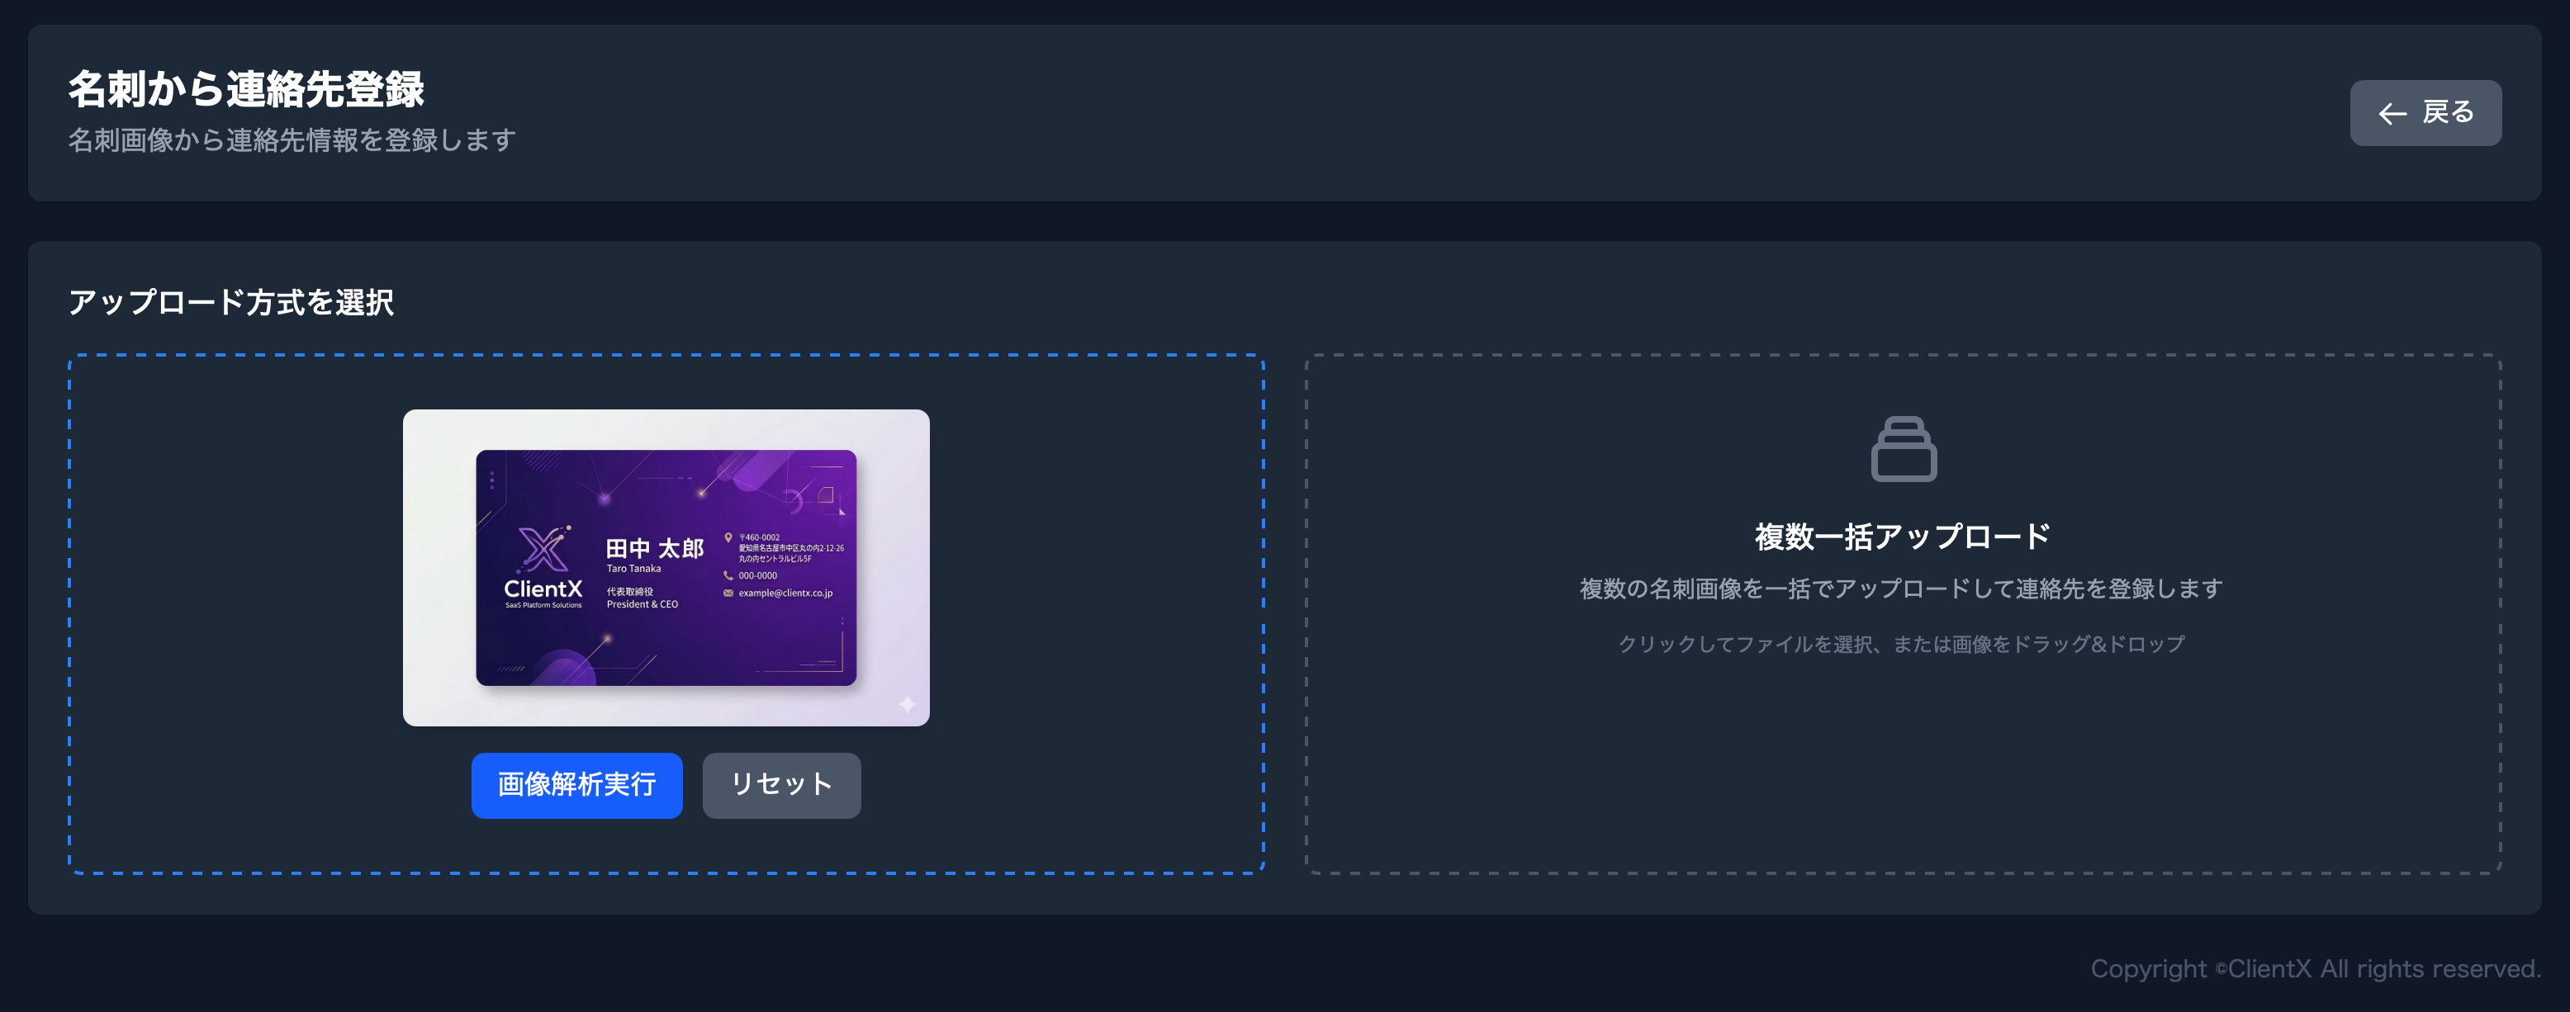2570x1012 pixels.
Task: Click the sparkle icon on the card image corner
Action: [x=907, y=704]
